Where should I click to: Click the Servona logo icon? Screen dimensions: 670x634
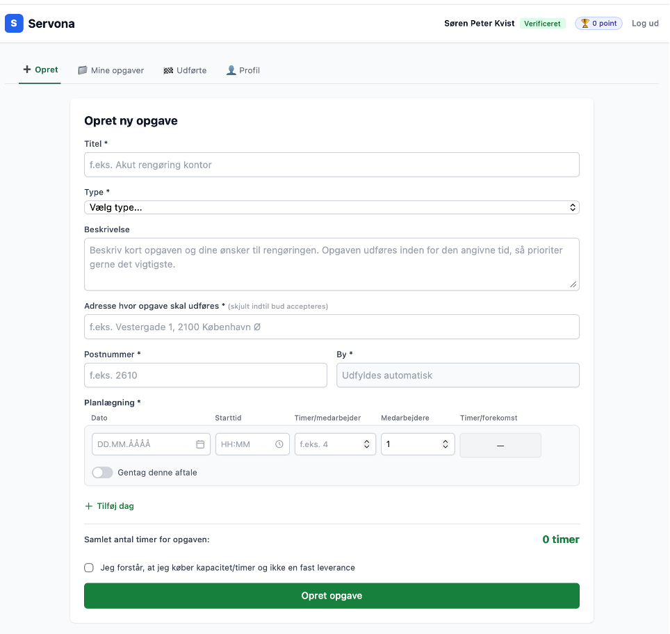[x=14, y=23]
